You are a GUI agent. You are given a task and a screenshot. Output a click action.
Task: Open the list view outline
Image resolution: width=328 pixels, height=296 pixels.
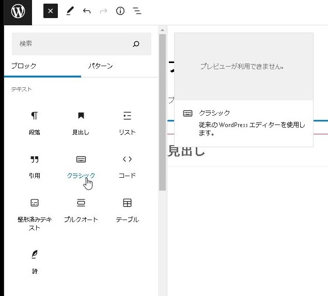pyautogui.click(x=137, y=11)
